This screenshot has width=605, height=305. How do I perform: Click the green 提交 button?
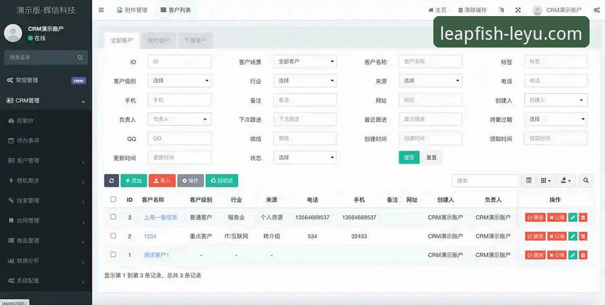[409, 157]
